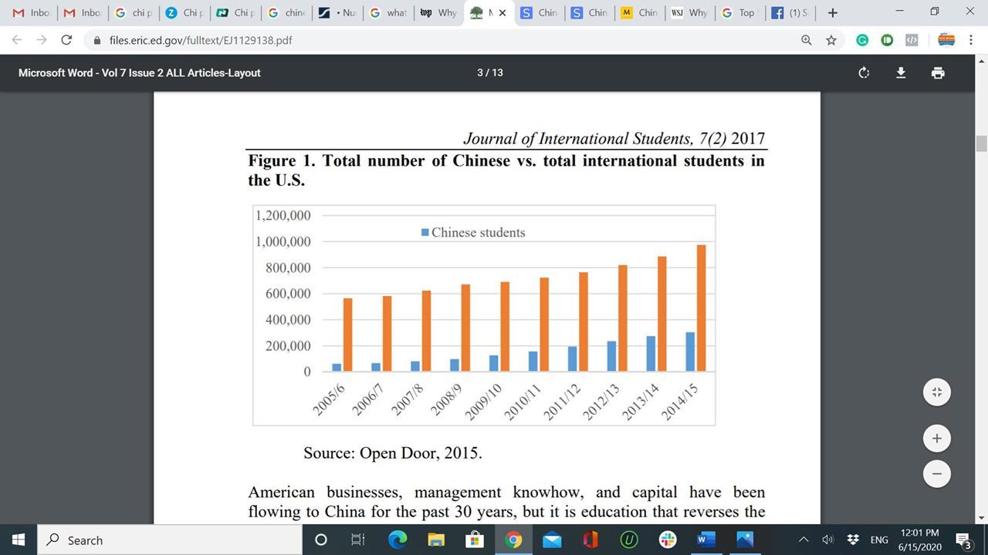The image size is (988, 555).
Task: Click the scrollbar down arrow
Action: pos(982,518)
